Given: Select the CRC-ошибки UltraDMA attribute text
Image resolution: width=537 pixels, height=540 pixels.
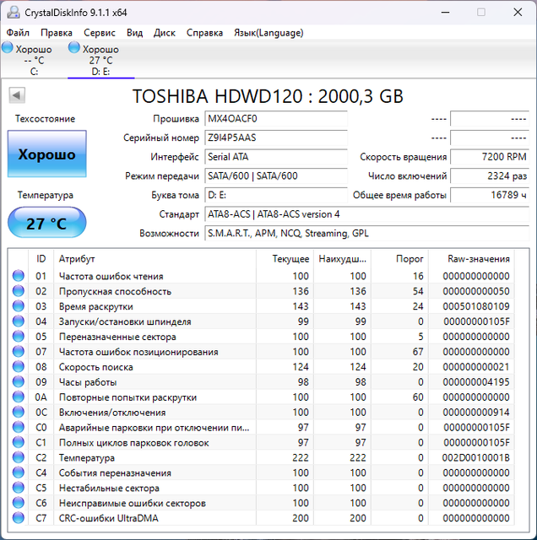Looking at the screenshot, I should pos(109,518).
